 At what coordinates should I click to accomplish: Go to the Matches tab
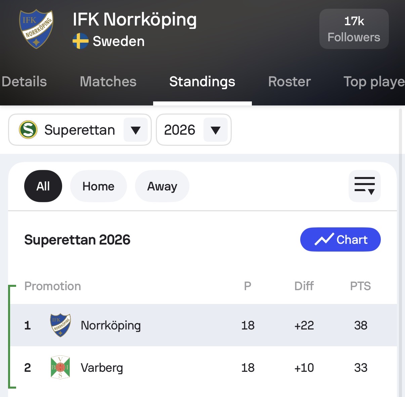tap(108, 82)
